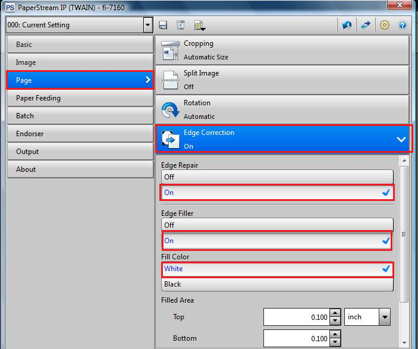Click the Cropping section icon
This screenshot has height=349, width=418.
[x=170, y=51]
